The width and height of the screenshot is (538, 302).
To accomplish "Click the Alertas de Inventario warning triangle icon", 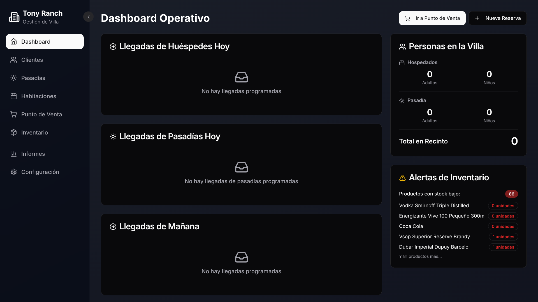I will 402,178.
